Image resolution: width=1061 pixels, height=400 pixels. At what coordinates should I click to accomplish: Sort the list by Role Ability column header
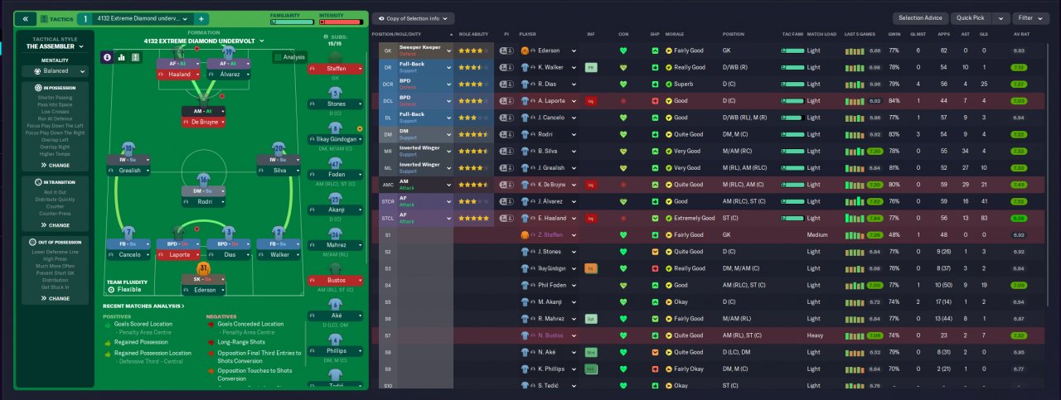(476, 34)
